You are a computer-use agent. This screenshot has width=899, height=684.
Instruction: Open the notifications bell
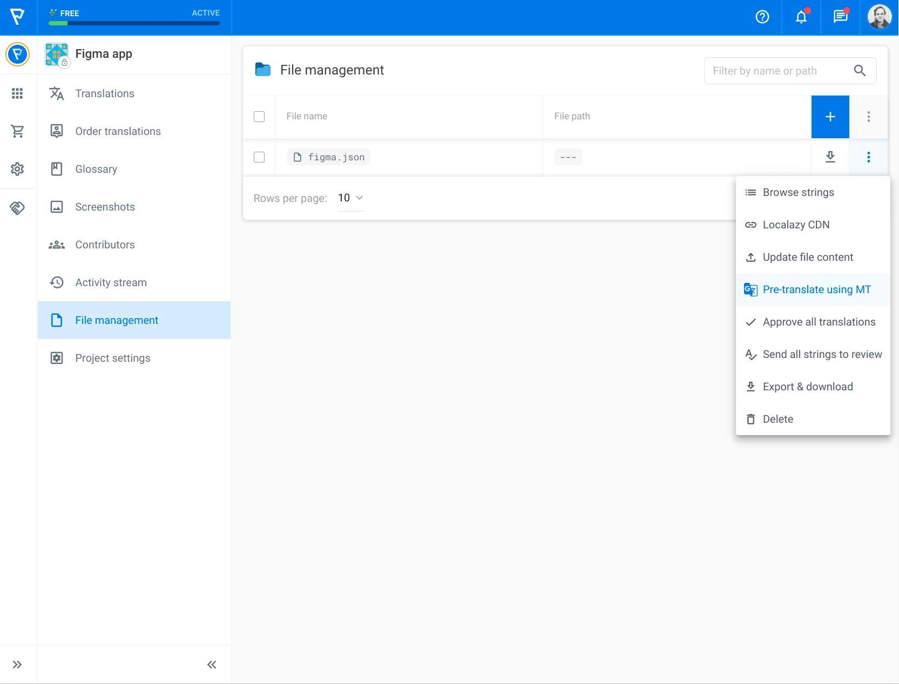801,17
